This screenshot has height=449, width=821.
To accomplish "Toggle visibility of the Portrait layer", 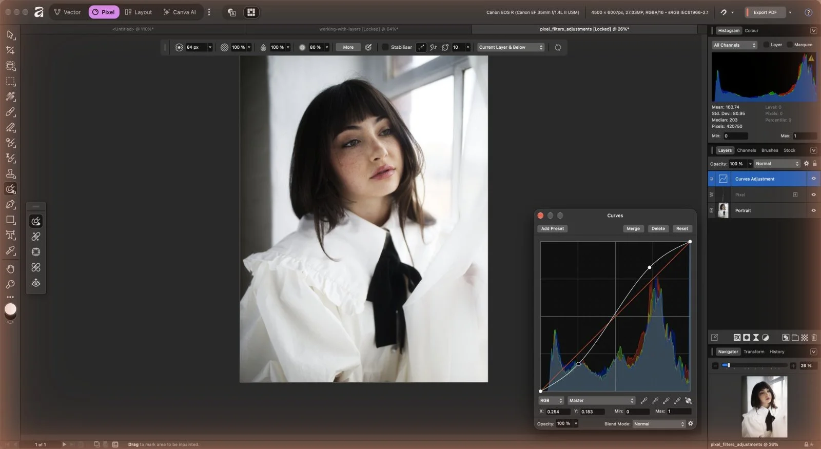I will 813,210.
